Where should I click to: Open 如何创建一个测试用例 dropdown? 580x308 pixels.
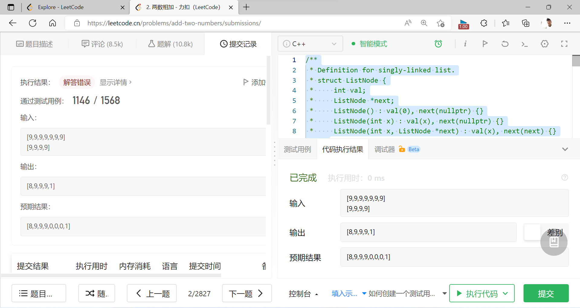click(408, 294)
